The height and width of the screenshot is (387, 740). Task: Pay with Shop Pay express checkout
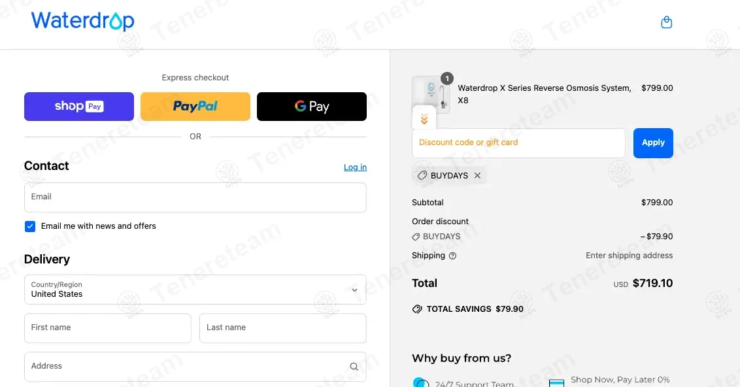(79, 107)
